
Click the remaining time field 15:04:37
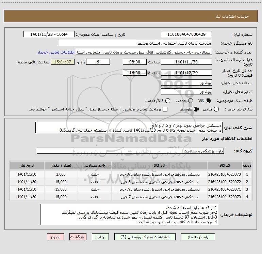pos(63,62)
